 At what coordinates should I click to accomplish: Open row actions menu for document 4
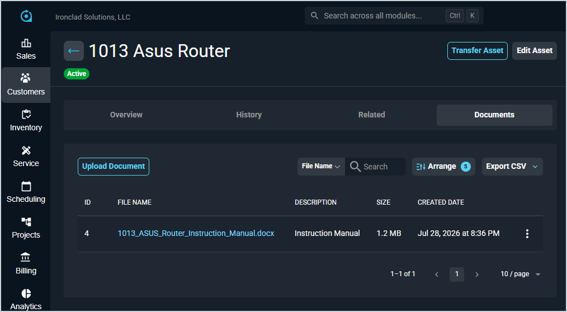click(x=527, y=234)
